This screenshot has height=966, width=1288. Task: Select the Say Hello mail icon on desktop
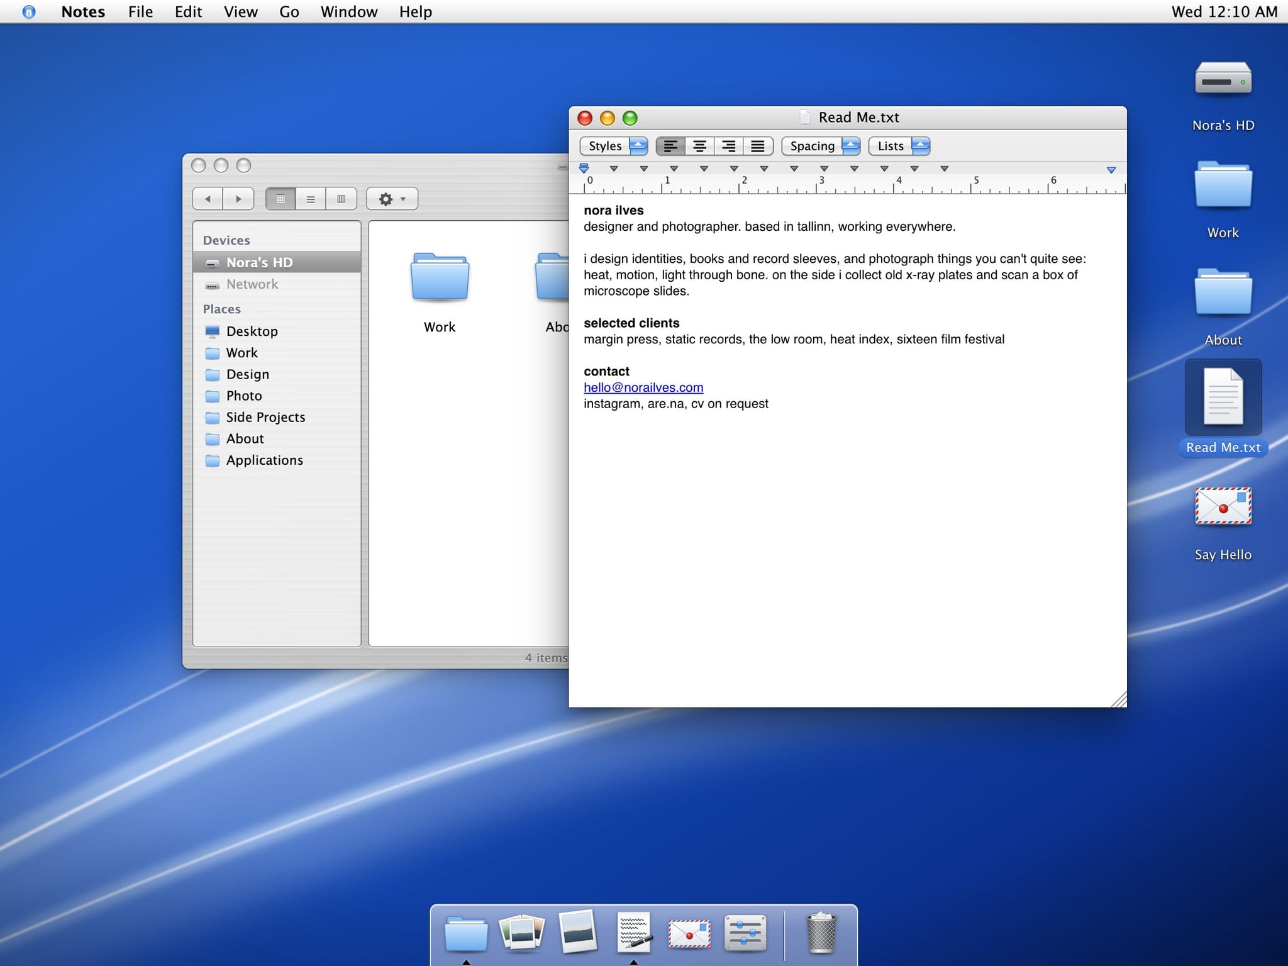(1223, 506)
